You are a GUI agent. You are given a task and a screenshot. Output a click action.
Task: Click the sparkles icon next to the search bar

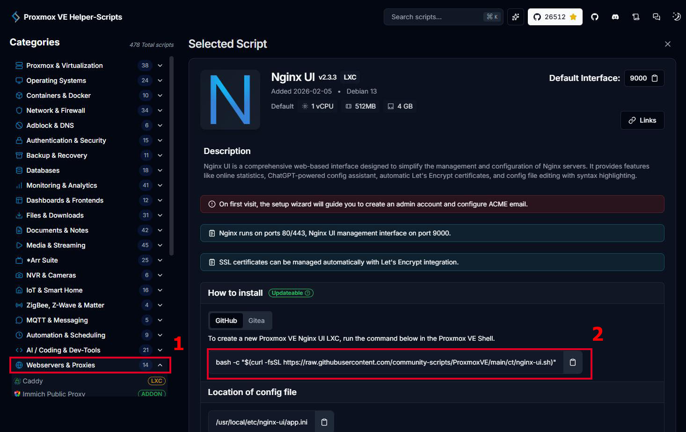click(x=515, y=16)
